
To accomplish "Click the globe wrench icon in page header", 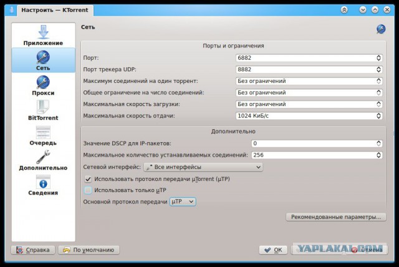I will (x=381, y=29).
